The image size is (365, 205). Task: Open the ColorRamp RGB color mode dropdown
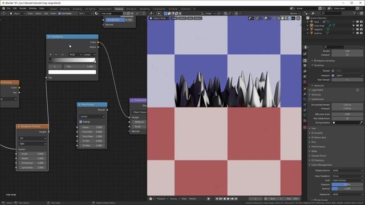click(x=75, y=55)
